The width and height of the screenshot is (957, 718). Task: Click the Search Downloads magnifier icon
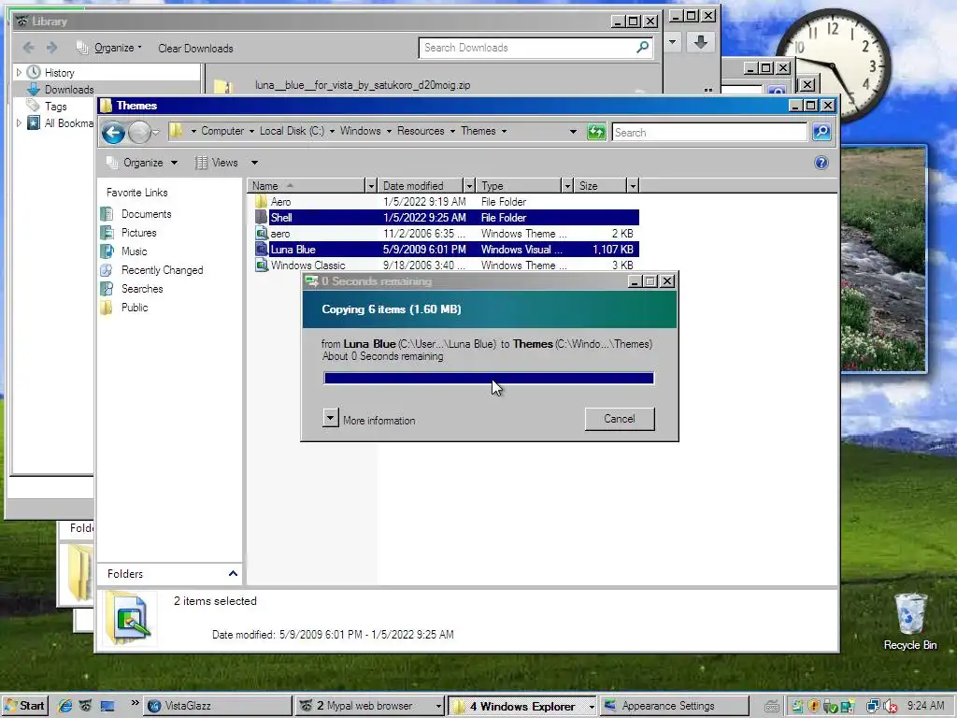643,47
